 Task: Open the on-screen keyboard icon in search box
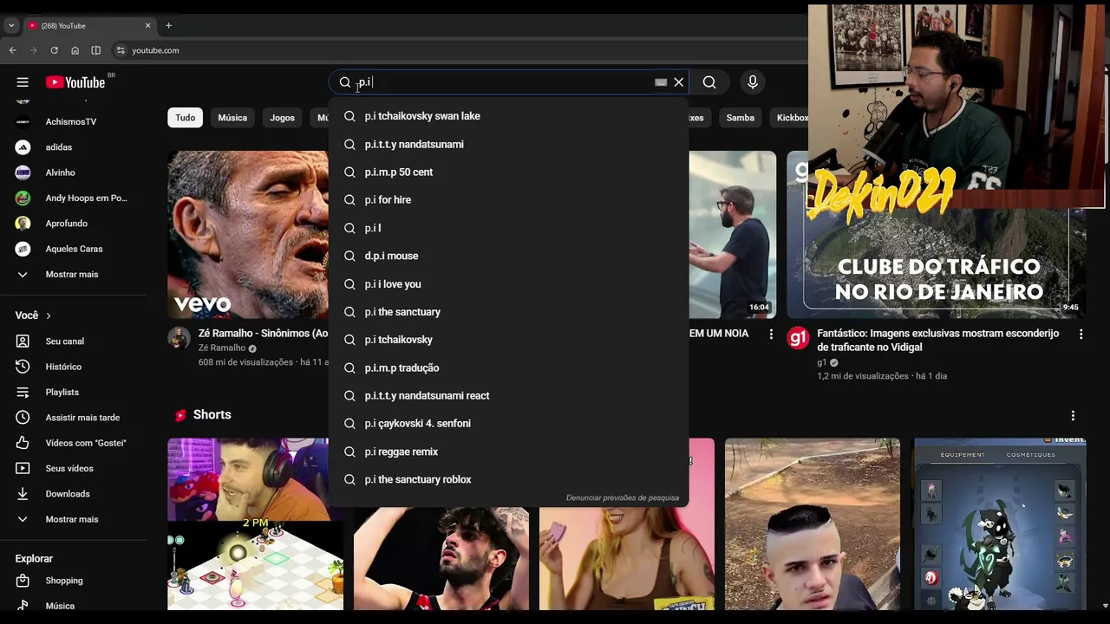coord(661,82)
